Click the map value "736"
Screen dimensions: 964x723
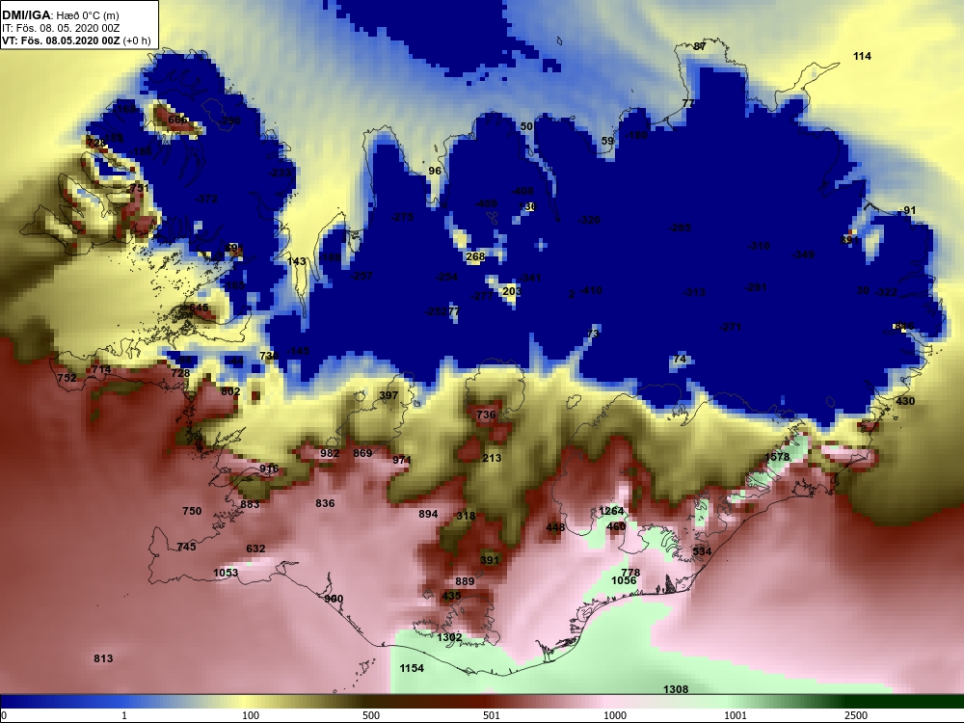[x=486, y=415]
